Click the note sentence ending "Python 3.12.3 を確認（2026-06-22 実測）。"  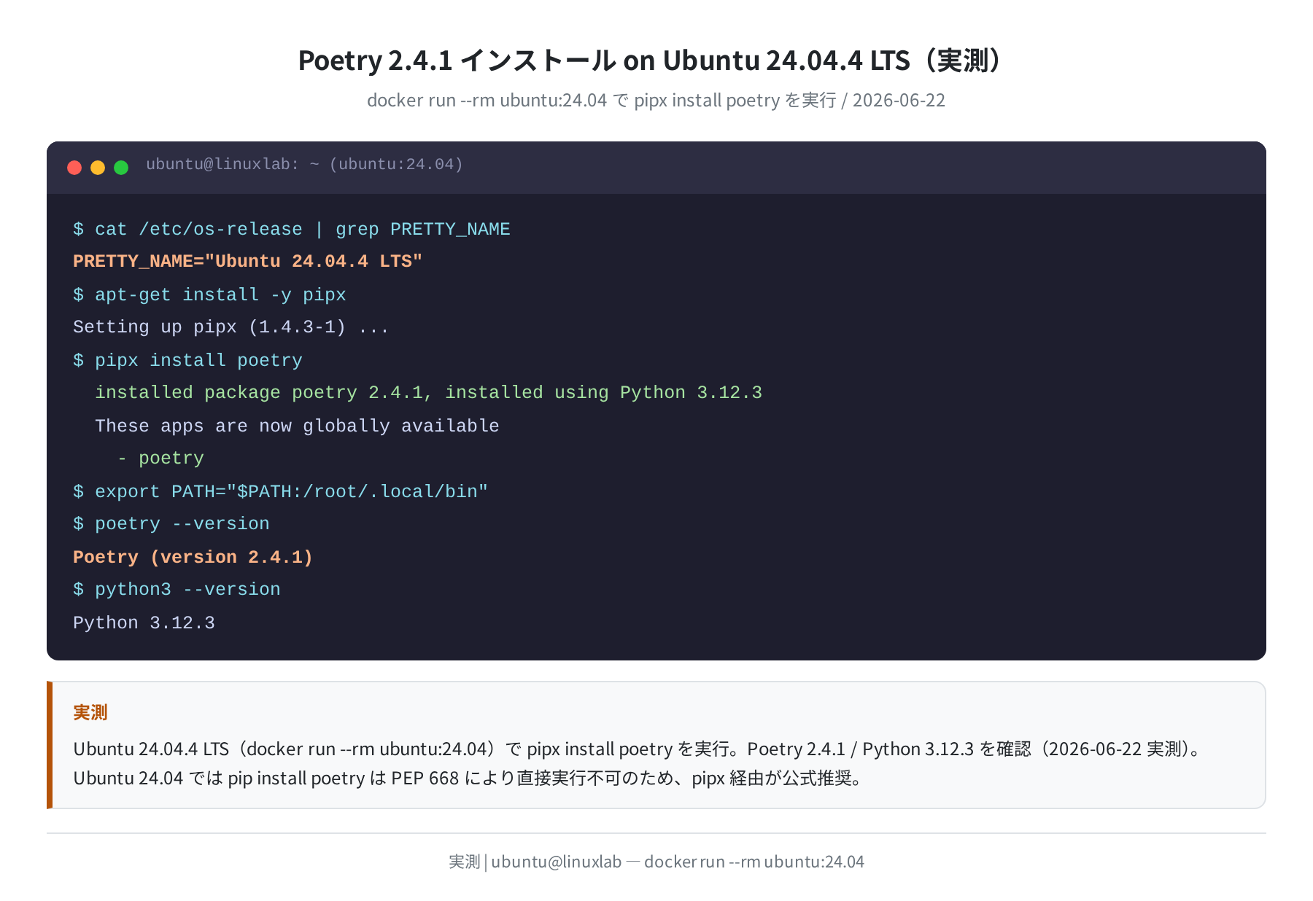click(x=638, y=749)
